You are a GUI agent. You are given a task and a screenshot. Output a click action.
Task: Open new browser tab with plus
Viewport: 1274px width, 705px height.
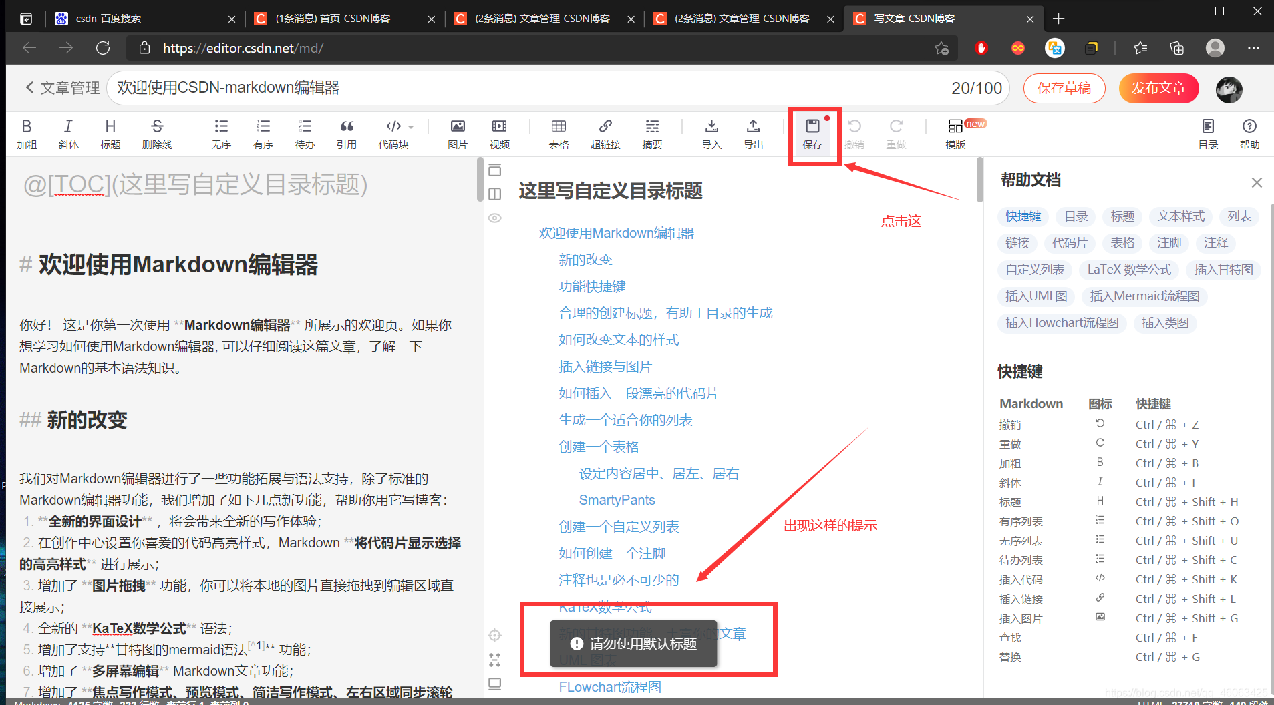[x=1058, y=19]
